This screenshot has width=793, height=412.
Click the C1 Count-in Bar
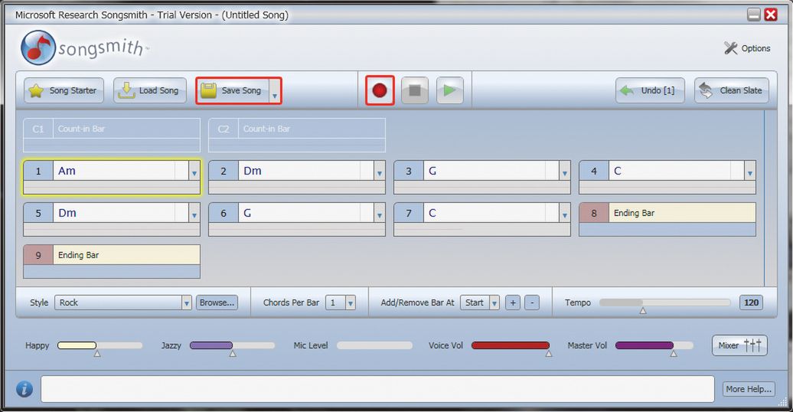click(x=112, y=135)
